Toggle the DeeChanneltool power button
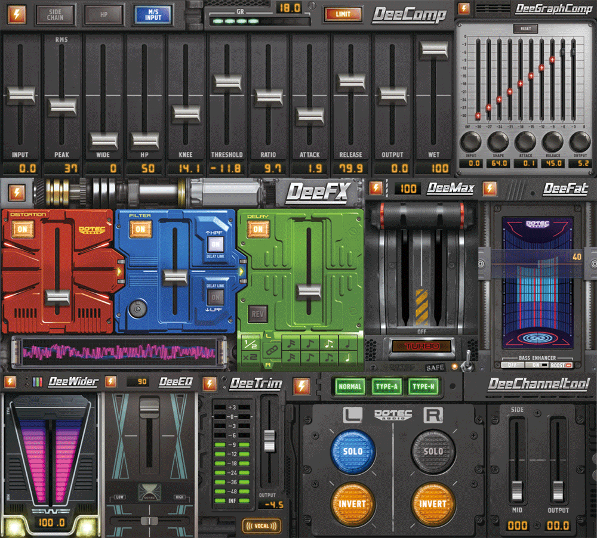Screen dimensions: 597x538 [301, 386]
